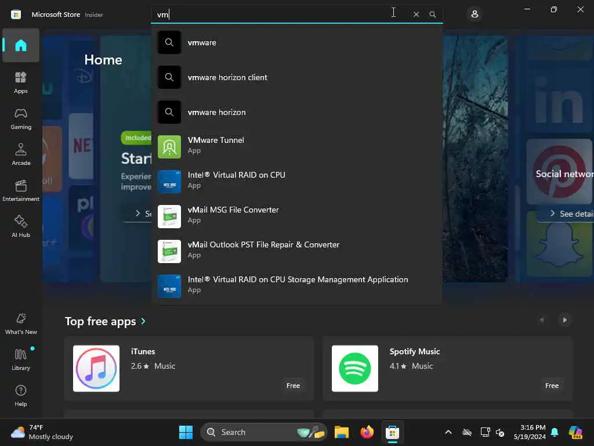
Task: Click the VMware Tunnel green icon
Action: [169, 147]
